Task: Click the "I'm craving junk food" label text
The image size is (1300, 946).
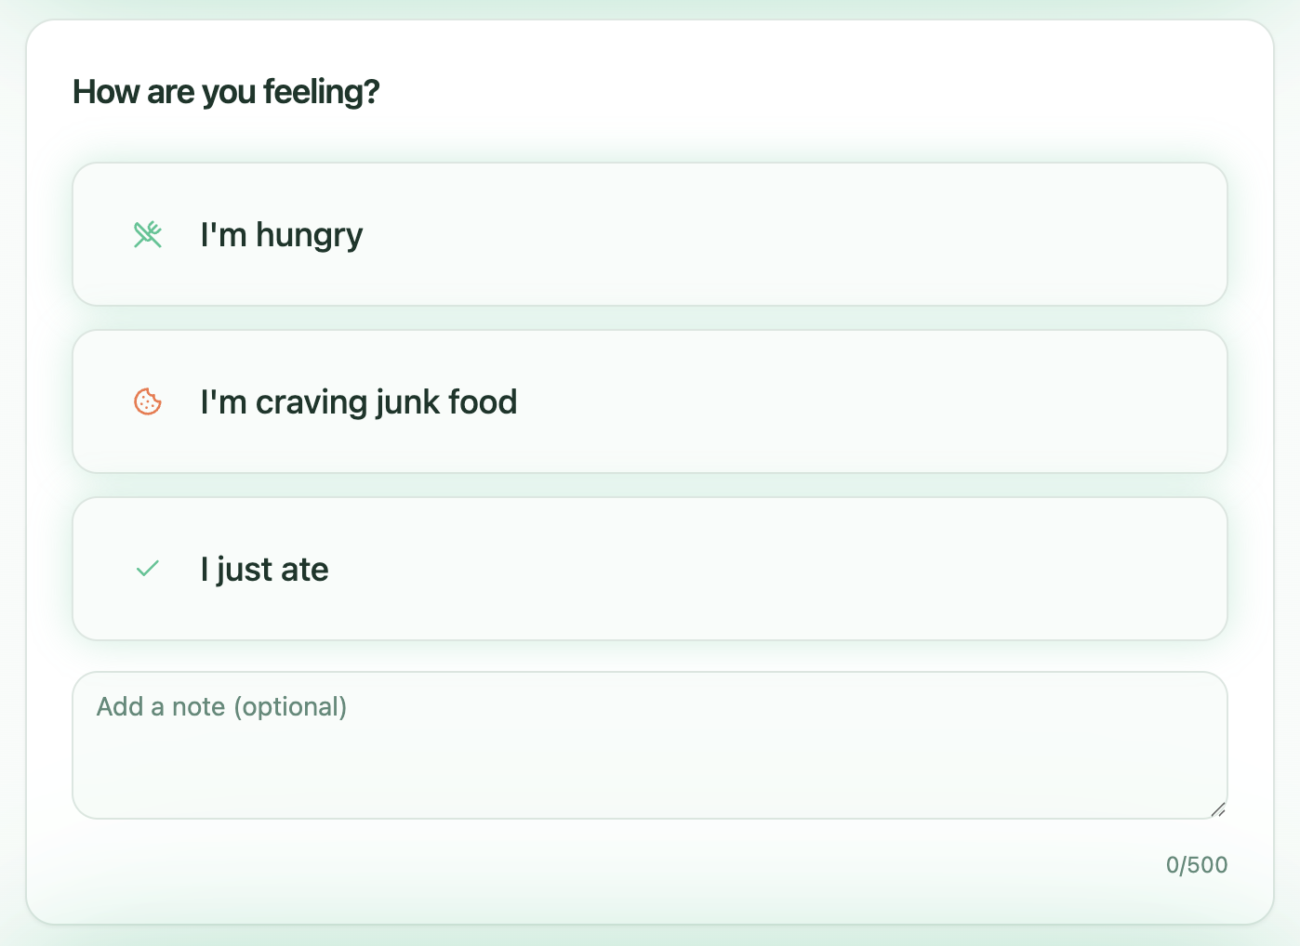Action: (359, 402)
